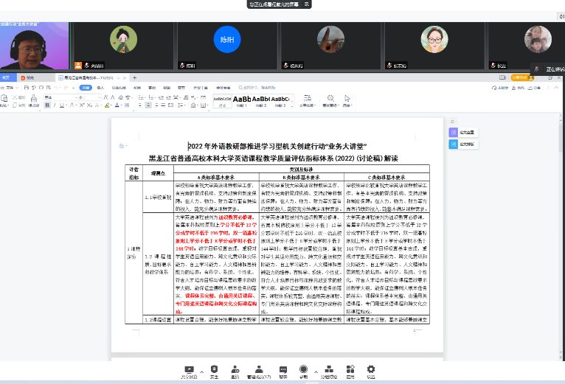Click the paragraph shading fill bucket

click(193, 105)
